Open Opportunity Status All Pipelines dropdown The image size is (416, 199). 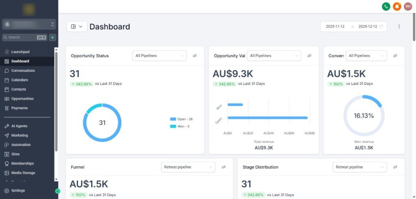[159, 56]
